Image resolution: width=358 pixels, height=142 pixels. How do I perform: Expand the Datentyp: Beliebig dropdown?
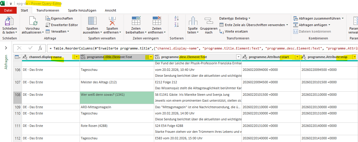point(235,18)
